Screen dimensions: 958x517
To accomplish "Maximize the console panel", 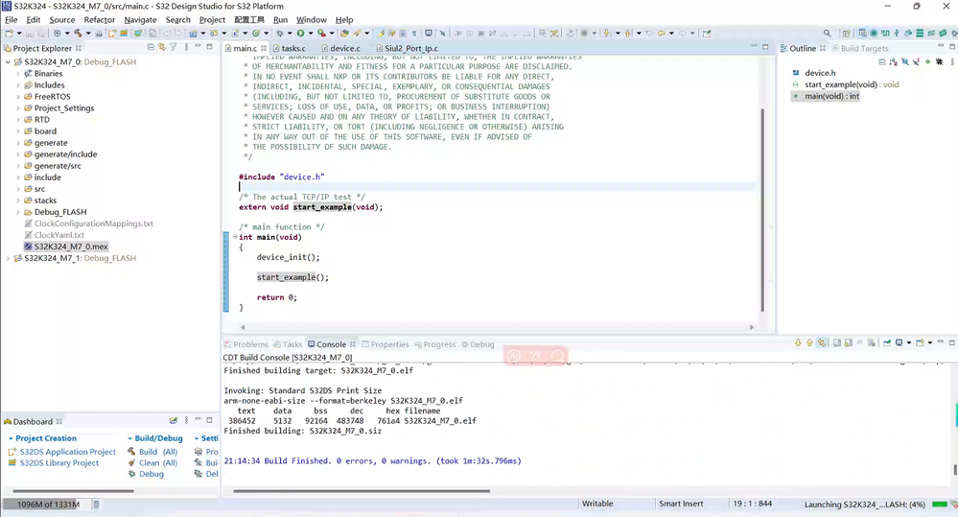I will pos(952,342).
